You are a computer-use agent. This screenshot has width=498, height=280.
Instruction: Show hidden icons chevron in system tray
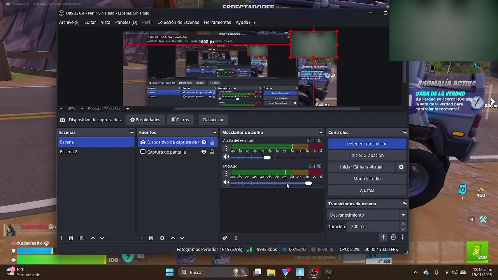pos(416,272)
